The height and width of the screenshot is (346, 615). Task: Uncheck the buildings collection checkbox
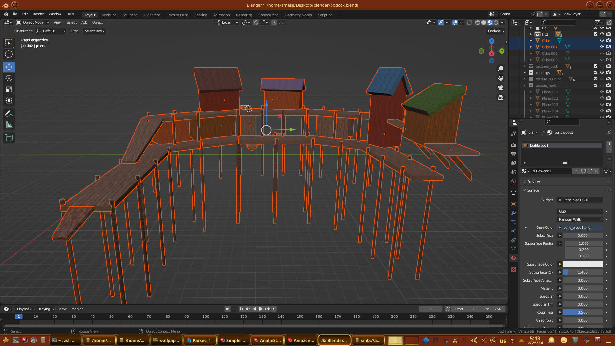pos(595,72)
